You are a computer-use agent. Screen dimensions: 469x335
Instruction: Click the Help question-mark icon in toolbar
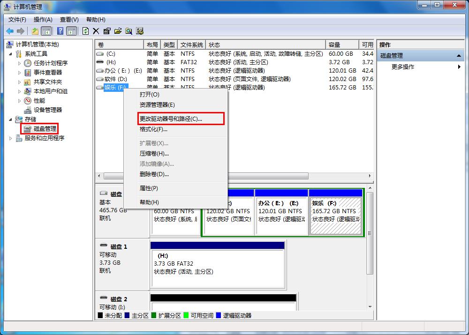[60, 31]
